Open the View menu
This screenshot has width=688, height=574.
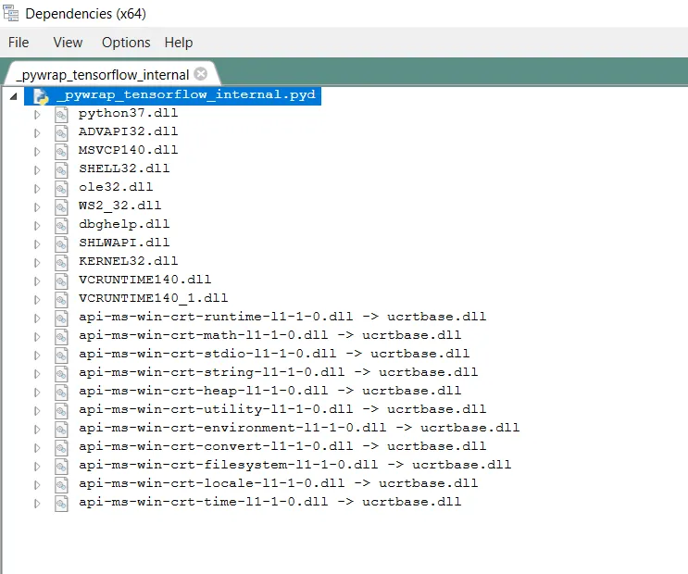tap(68, 43)
